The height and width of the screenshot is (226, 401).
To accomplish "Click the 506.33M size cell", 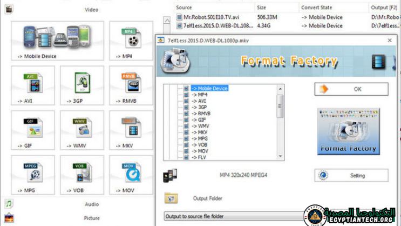I will point(267,17).
